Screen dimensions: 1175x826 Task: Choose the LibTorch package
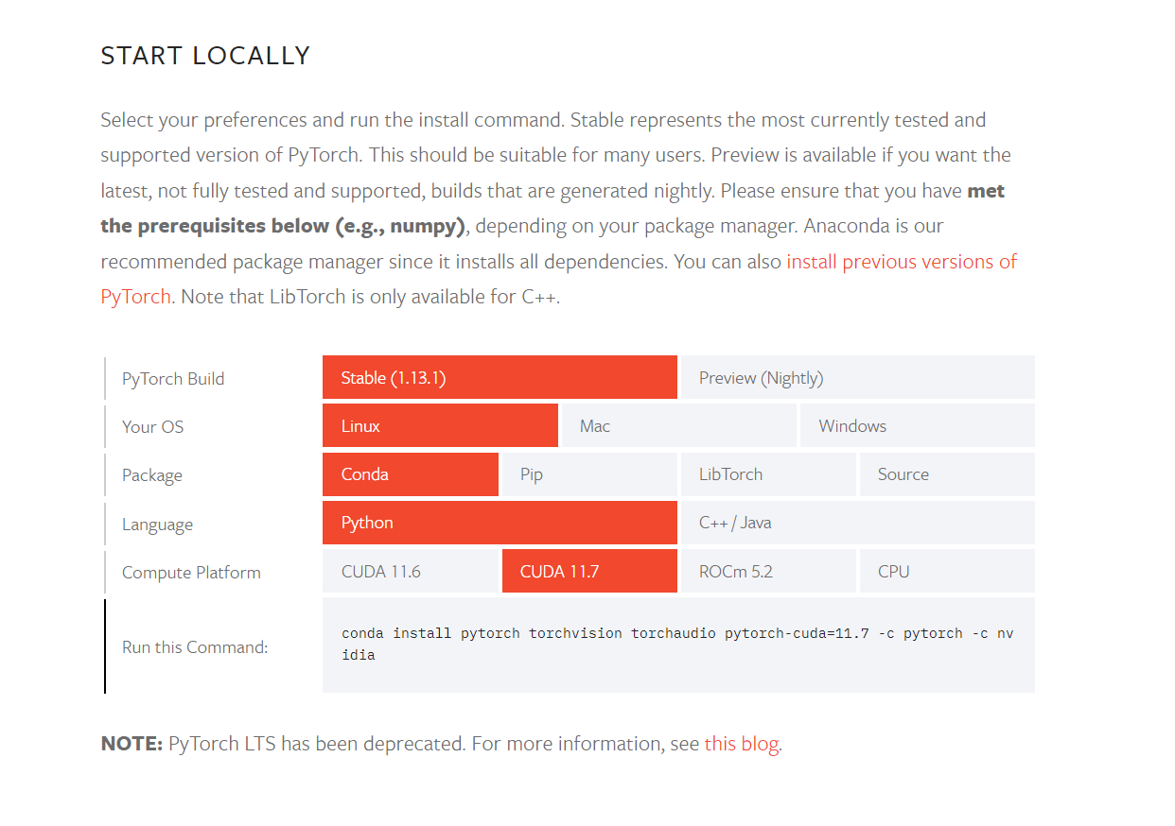click(x=767, y=474)
